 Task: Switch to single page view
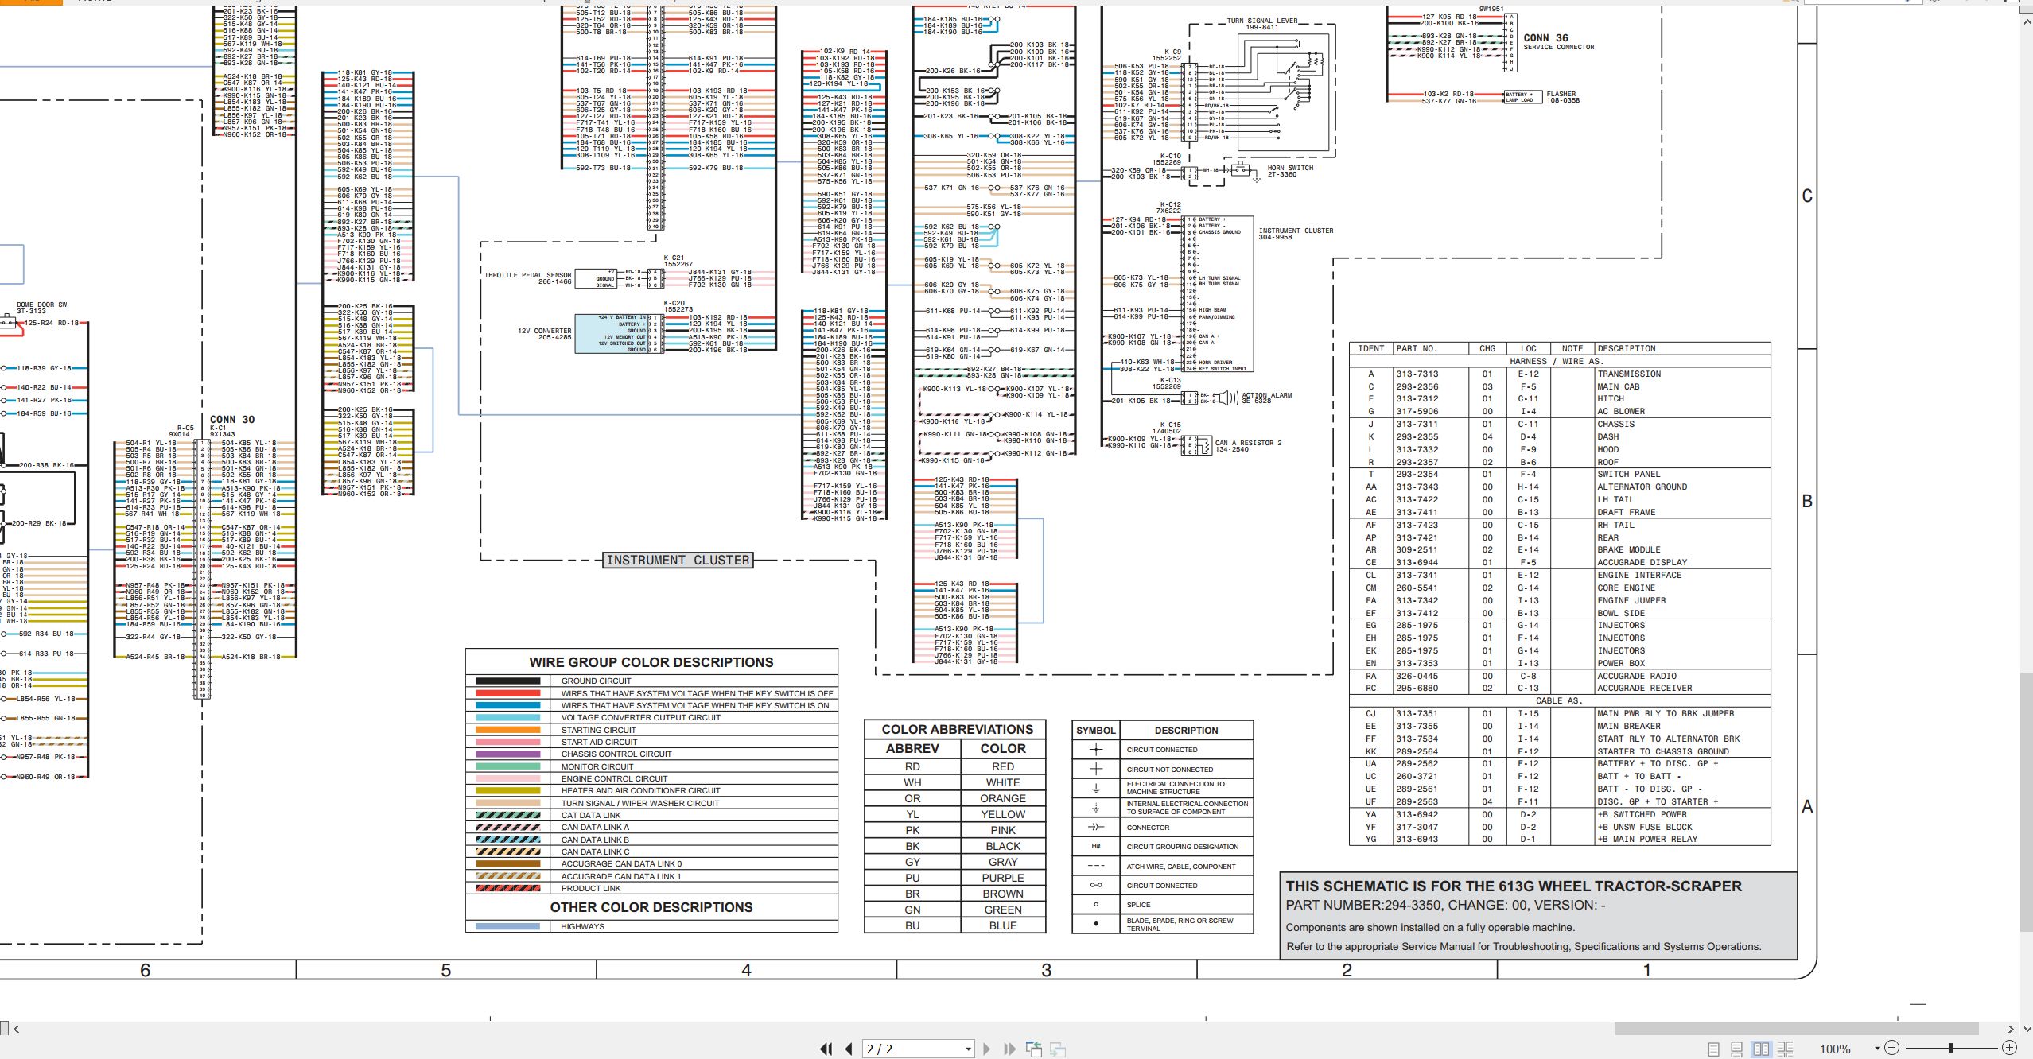click(1714, 1049)
